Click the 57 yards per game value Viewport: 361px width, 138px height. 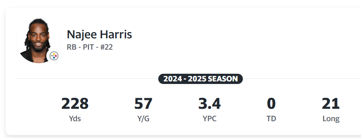143,104
